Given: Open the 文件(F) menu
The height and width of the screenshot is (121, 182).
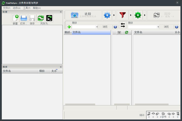Looking at the screenshot, I should point(7,8).
